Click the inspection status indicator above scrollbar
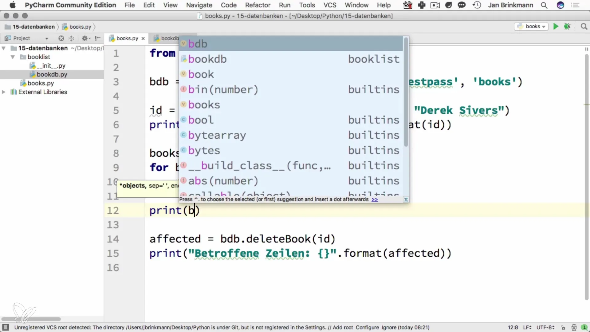 [586, 49]
